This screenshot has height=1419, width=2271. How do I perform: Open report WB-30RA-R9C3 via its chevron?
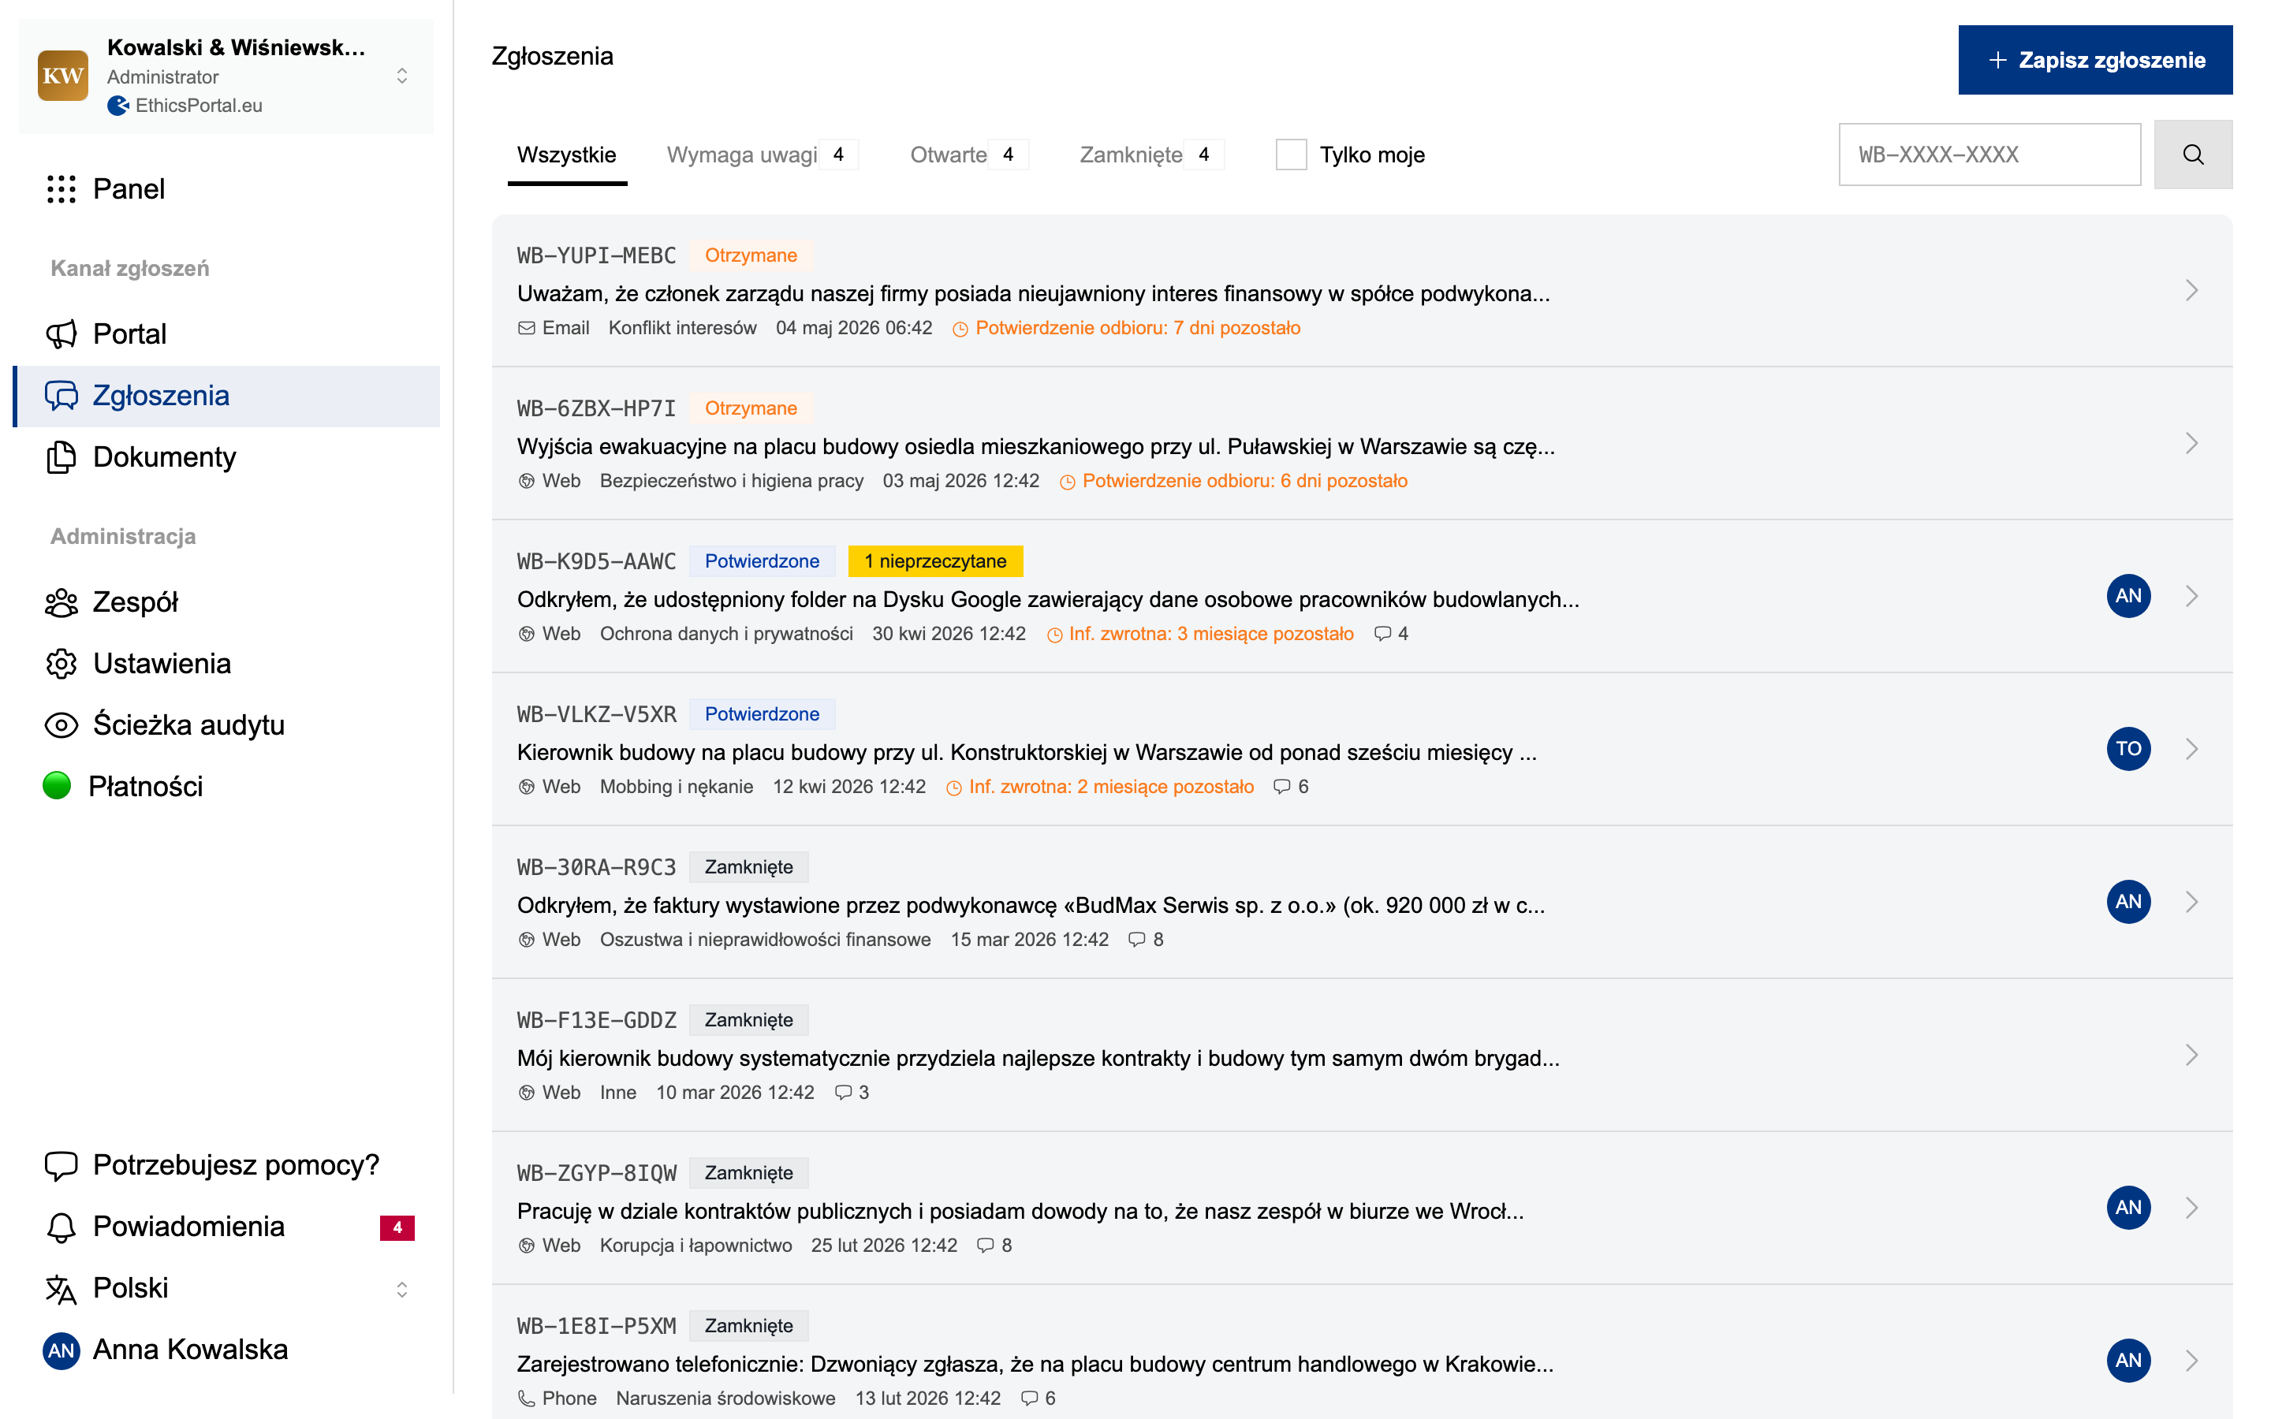tap(2191, 903)
